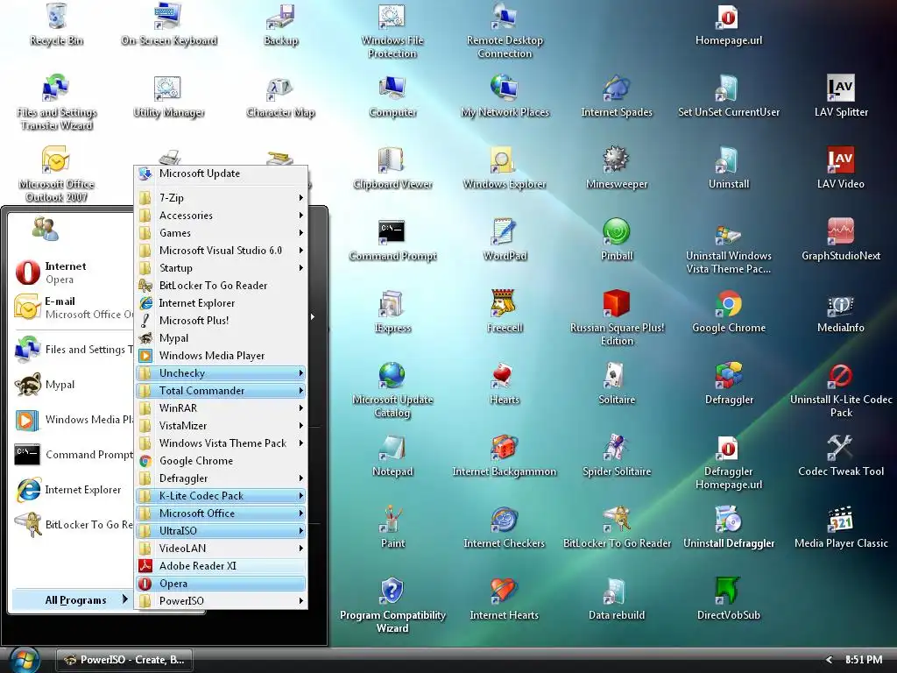The height and width of the screenshot is (673, 897).
Task: Expand the VistaMizer submenu
Action: click(221, 425)
